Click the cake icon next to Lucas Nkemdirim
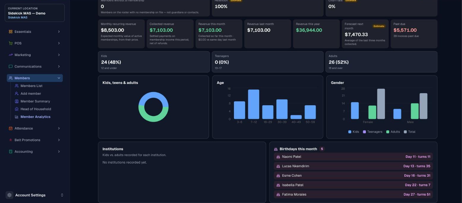462x203 pixels. coord(278,166)
